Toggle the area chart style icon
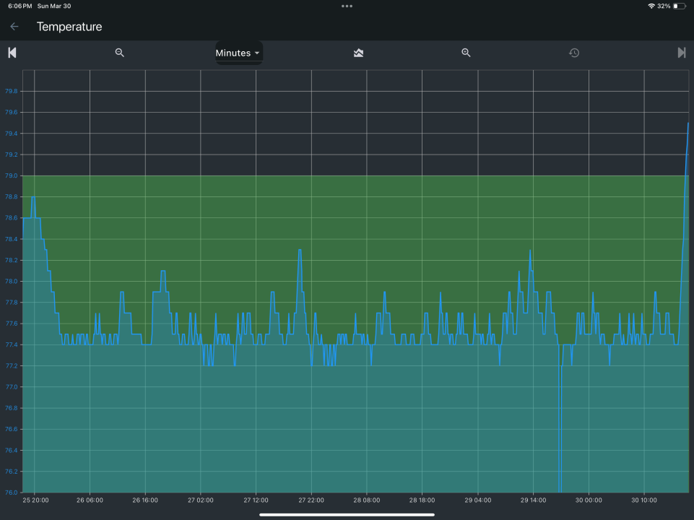This screenshot has width=694, height=520. point(358,53)
